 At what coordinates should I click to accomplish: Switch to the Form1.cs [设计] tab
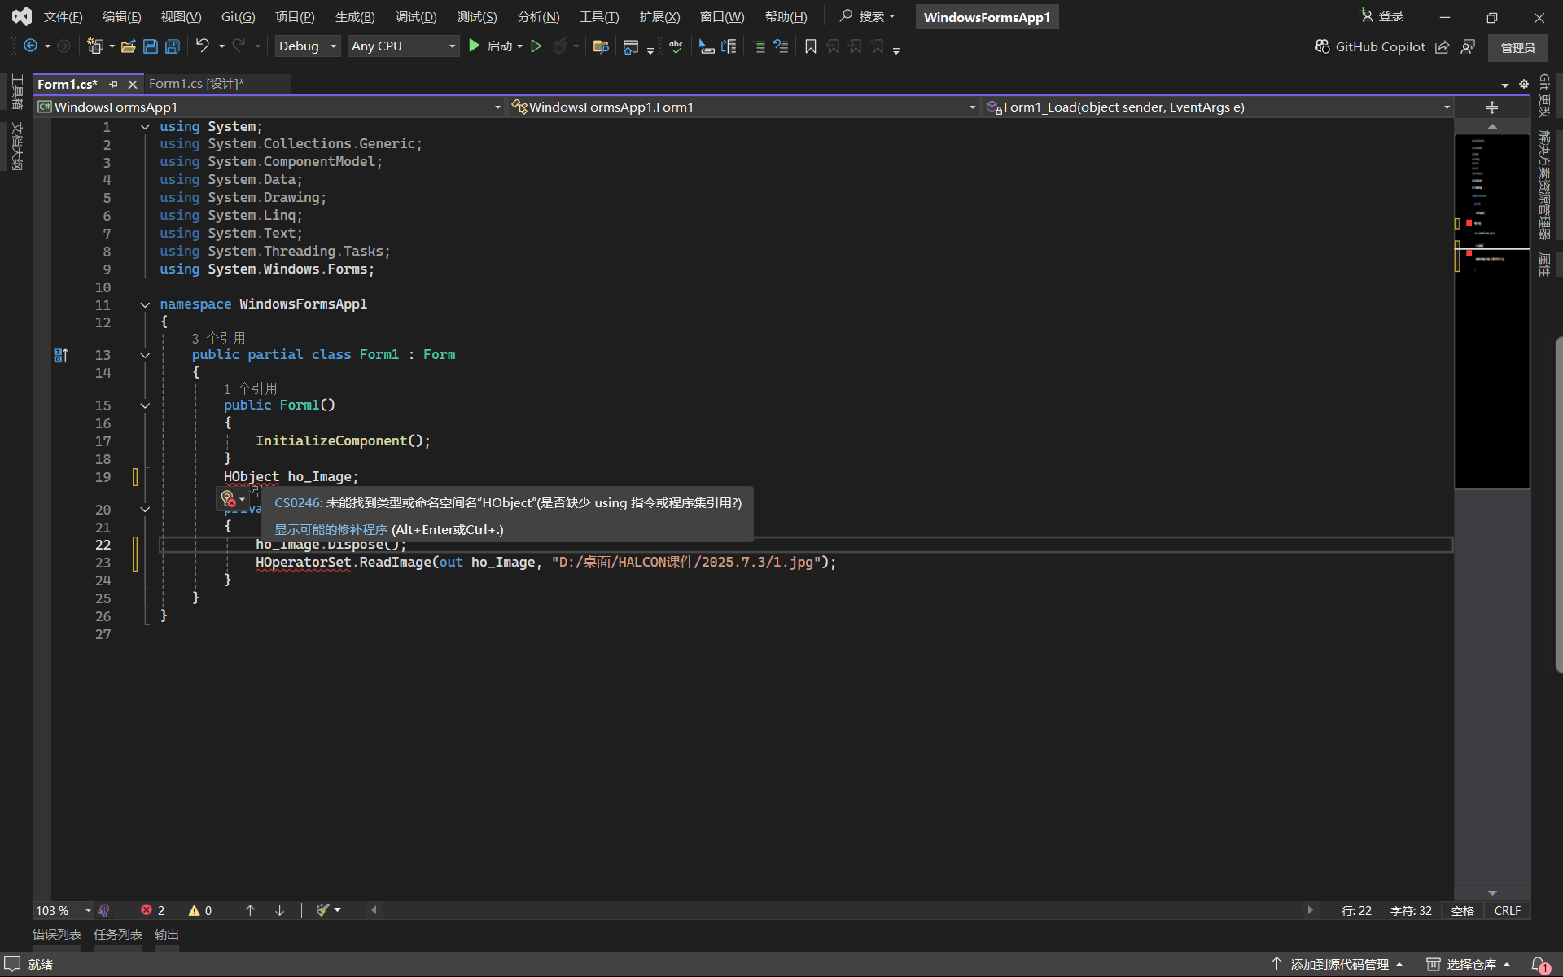(x=196, y=84)
